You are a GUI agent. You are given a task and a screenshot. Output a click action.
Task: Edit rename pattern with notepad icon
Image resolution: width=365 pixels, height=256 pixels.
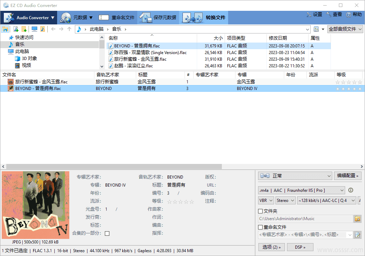click(x=357, y=234)
